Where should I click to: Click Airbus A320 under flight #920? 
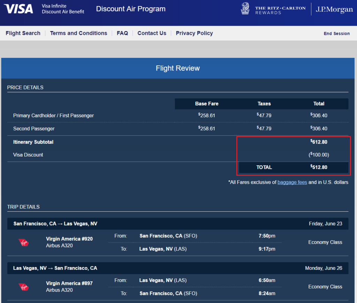click(59, 245)
